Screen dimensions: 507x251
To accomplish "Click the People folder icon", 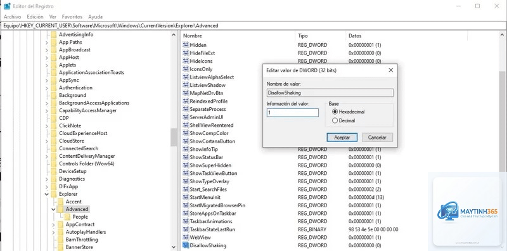I will click(67, 217).
